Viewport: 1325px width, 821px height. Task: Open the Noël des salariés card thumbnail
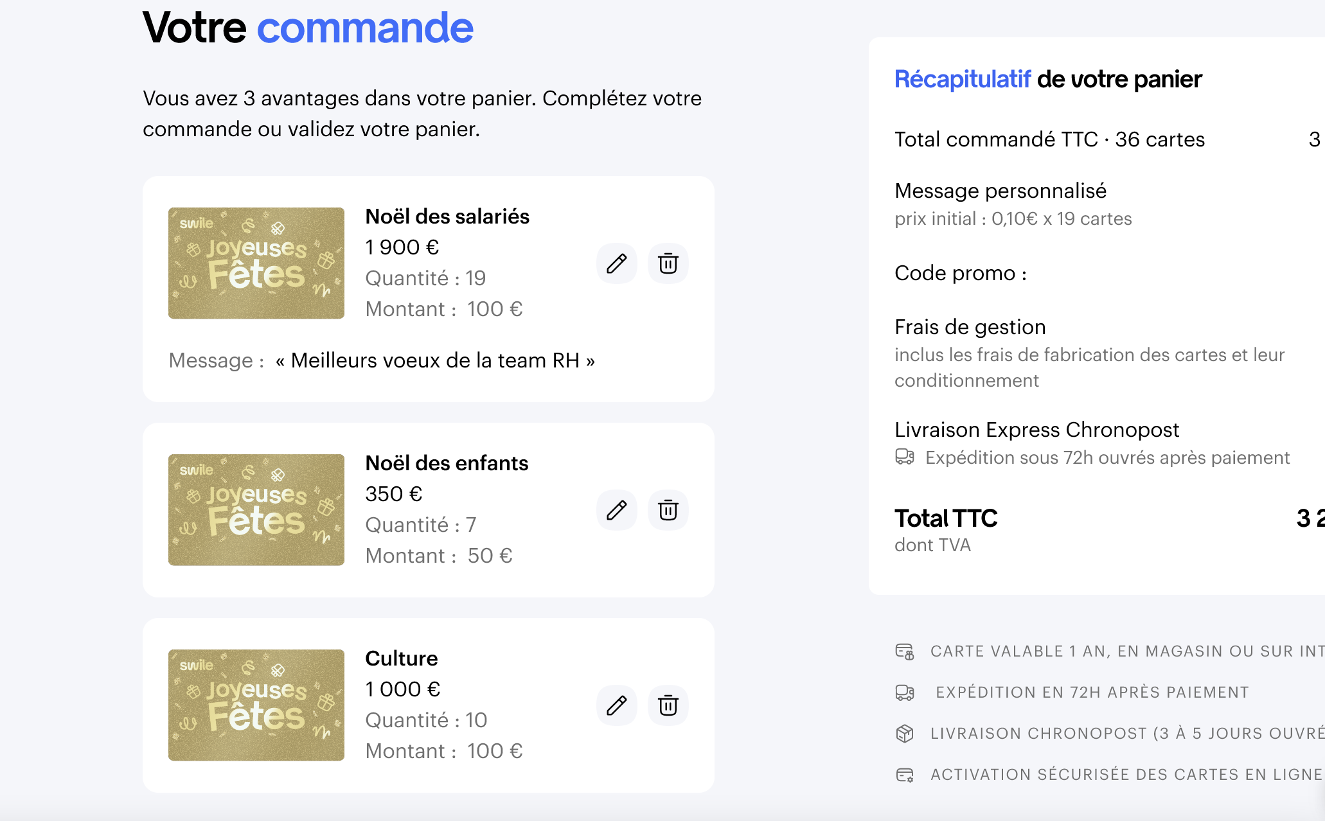[x=256, y=263]
